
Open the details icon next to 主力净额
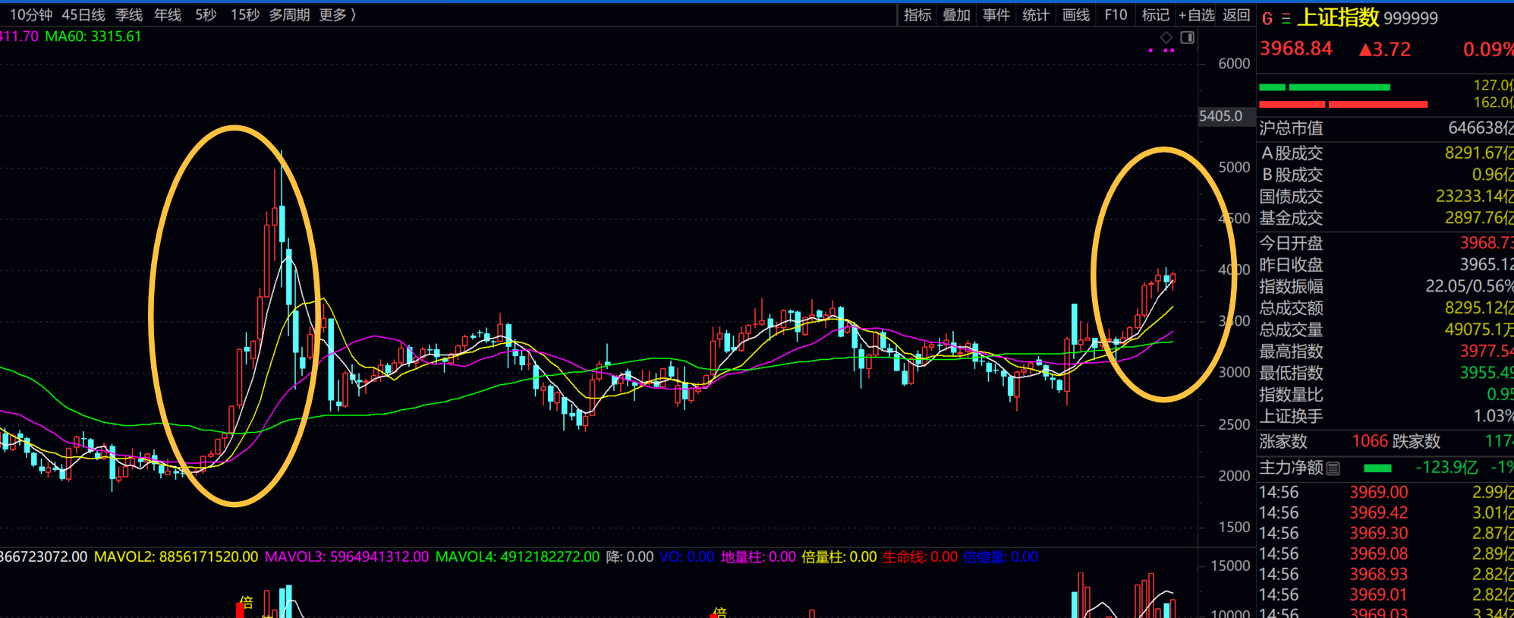[x=1333, y=468]
